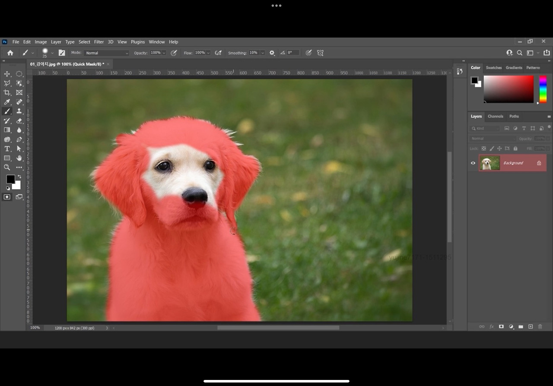Open the History panel icon
Image resolution: width=553 pixels, height=386 pixels.
coord(460,71)
